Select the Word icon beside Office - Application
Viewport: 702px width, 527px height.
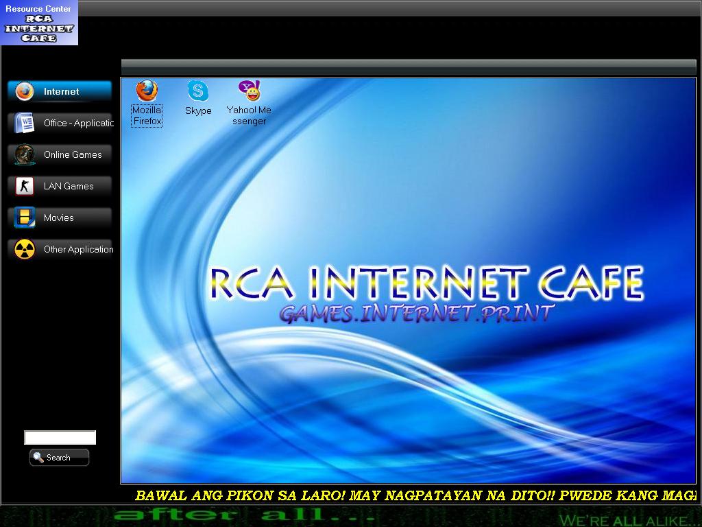click(x=23, y=122)
